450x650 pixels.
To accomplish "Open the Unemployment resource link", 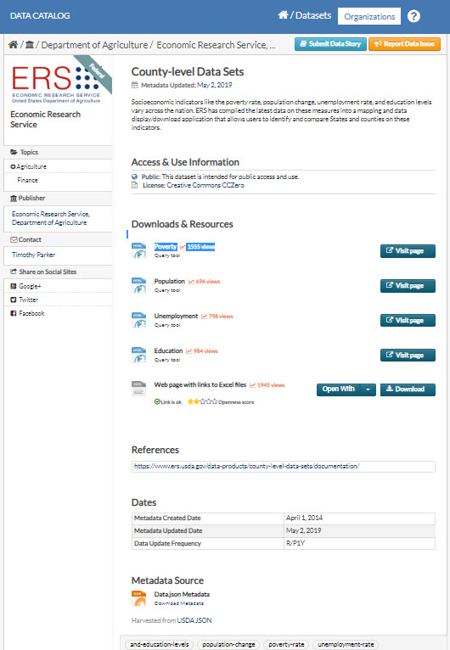I will coord(176,317).
